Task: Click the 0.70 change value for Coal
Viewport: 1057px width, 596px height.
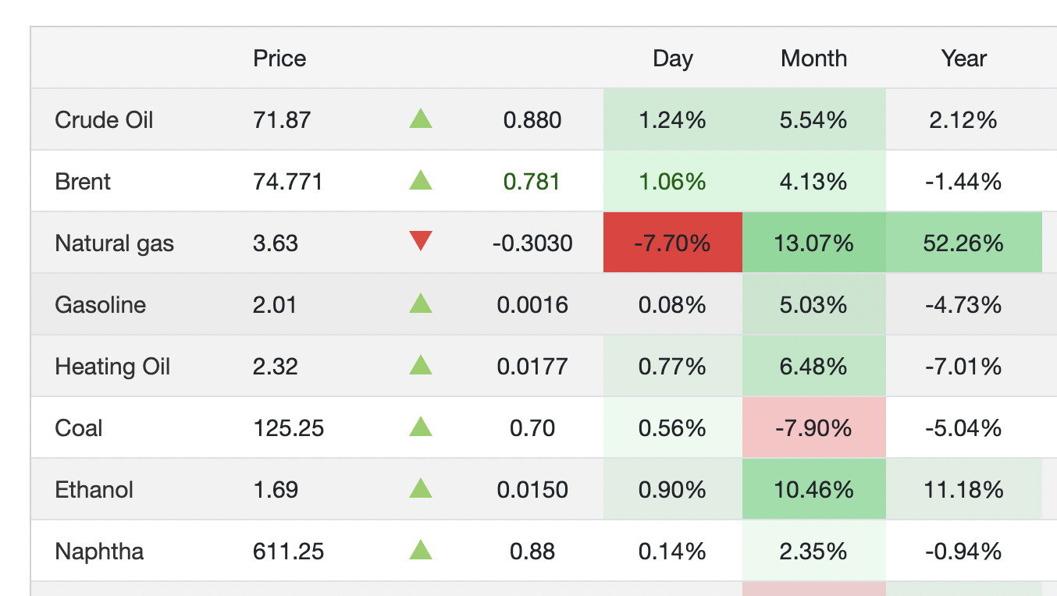Action: tap(532, 428)
